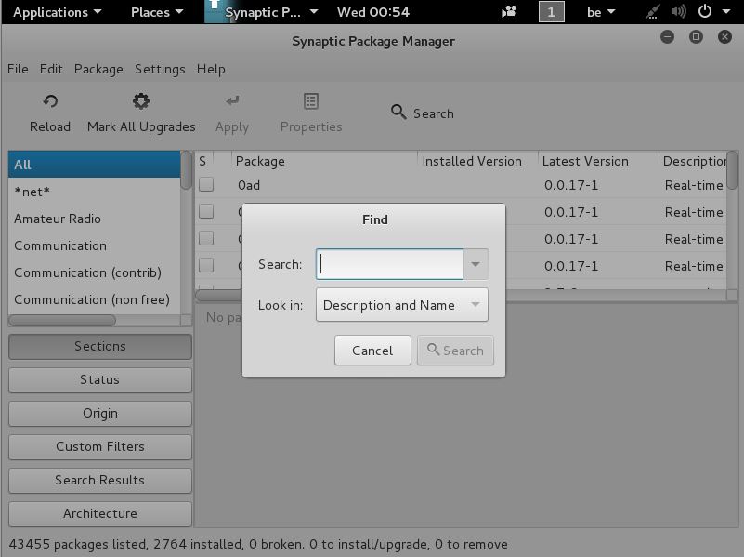Tick the second package row checkbox

tap(206, 211)
